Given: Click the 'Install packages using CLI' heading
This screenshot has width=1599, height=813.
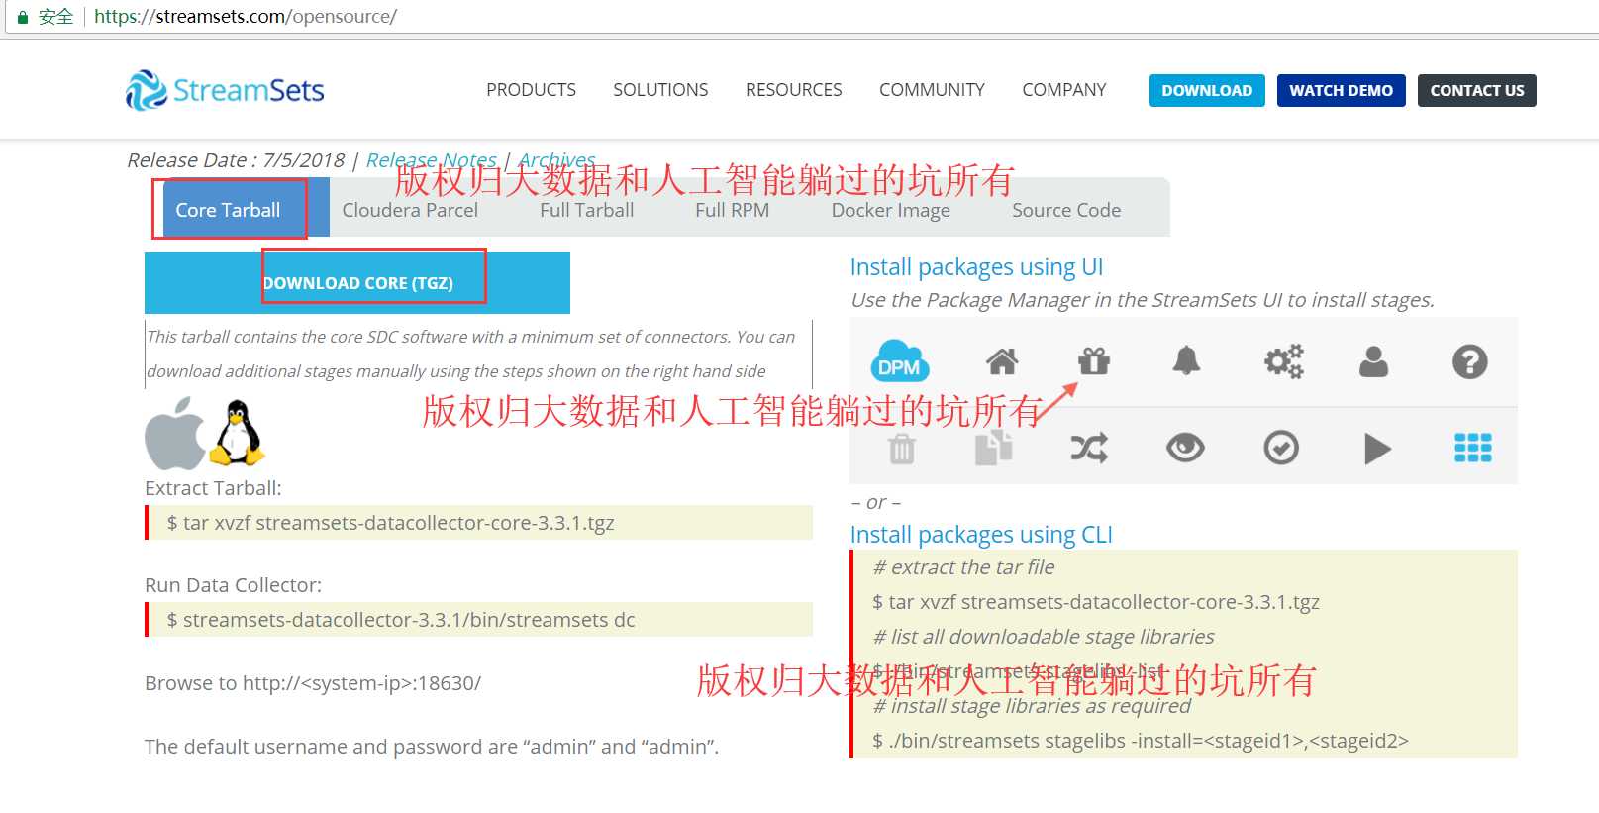Looking at the screenshot, I should 981,535.
